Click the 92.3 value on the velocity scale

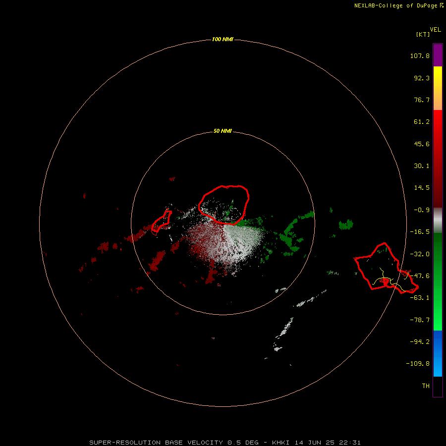point(422,78)
